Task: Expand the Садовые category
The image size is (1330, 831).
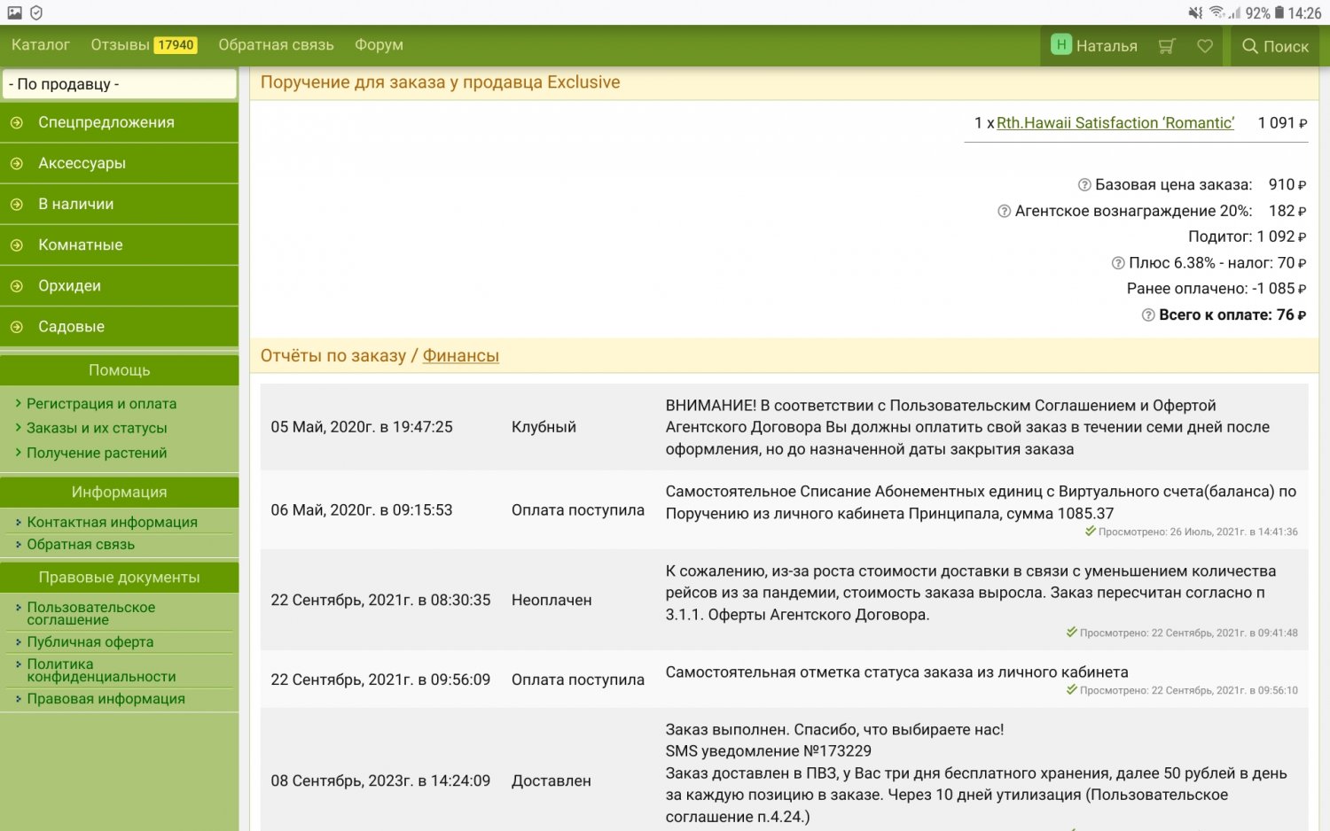Action: (17, 327)
